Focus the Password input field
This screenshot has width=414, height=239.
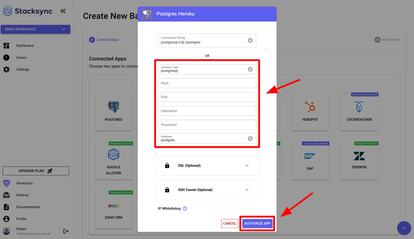[x=207, y=125]
